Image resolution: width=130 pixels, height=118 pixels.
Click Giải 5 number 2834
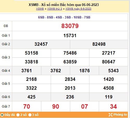coord(70,79)
